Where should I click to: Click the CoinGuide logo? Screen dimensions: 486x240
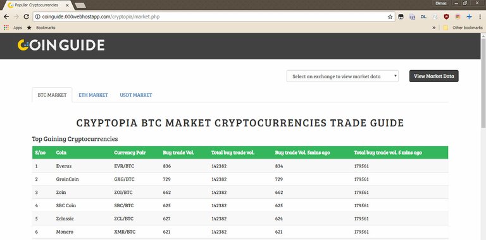61,45
